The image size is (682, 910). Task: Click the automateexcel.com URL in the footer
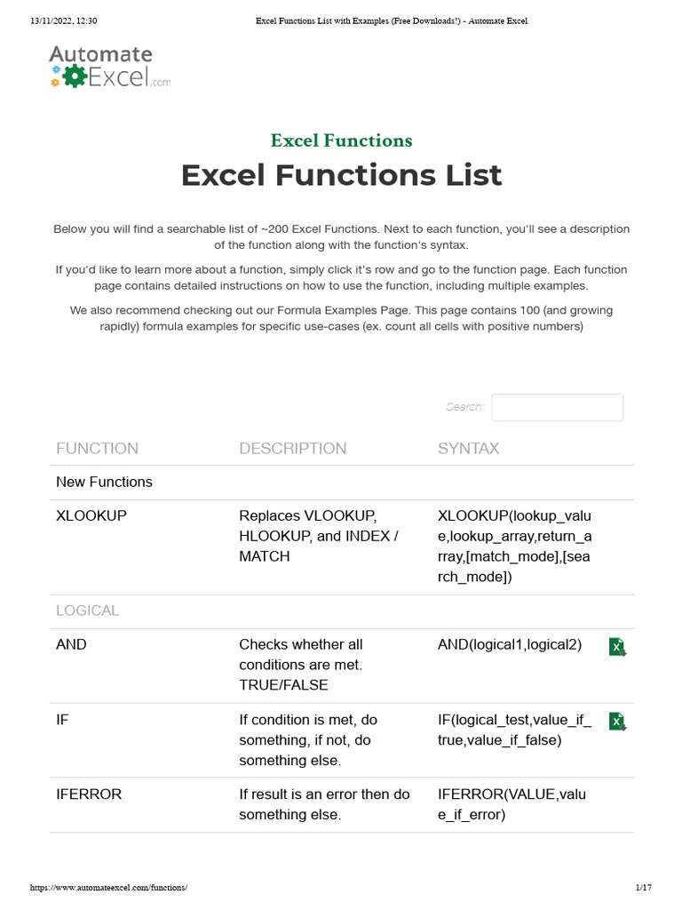[109, 888]
